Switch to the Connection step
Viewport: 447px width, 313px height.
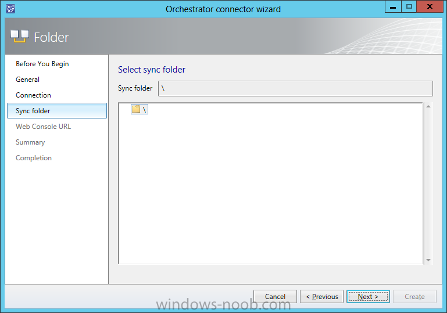click(x=33, y=95)
